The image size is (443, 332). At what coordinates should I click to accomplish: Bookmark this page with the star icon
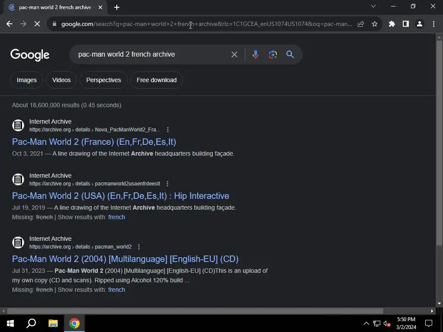(375, 24)
